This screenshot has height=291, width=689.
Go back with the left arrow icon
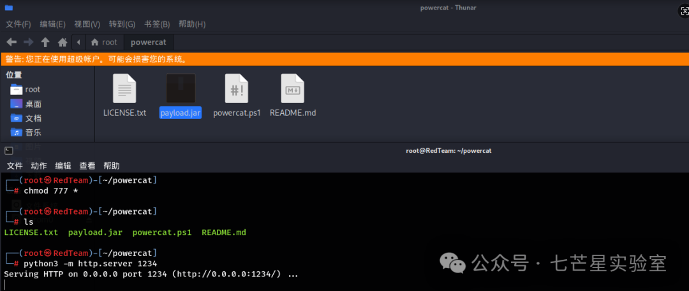click(x=11, y=42)
